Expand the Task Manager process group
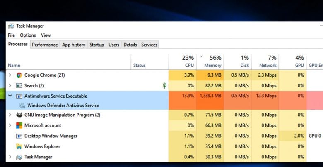Viewport: 323px width, 167px height. coord(10,157)
